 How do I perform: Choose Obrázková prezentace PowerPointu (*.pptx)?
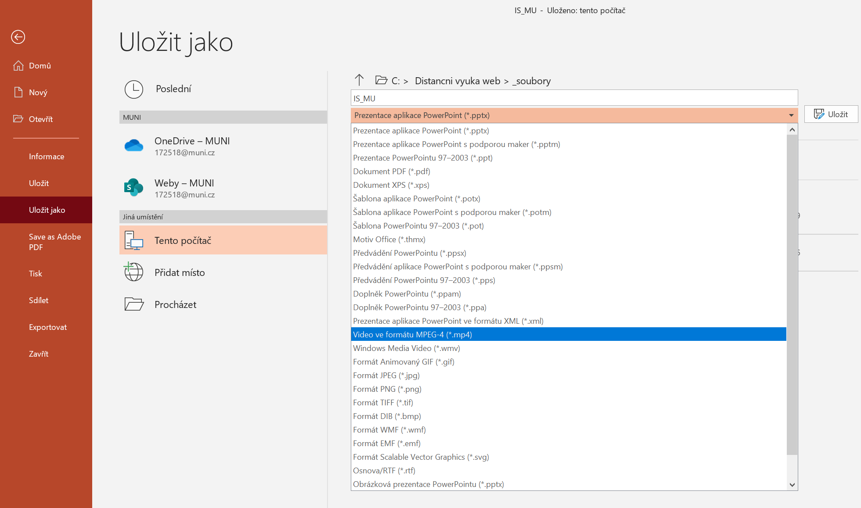(569, 484)
